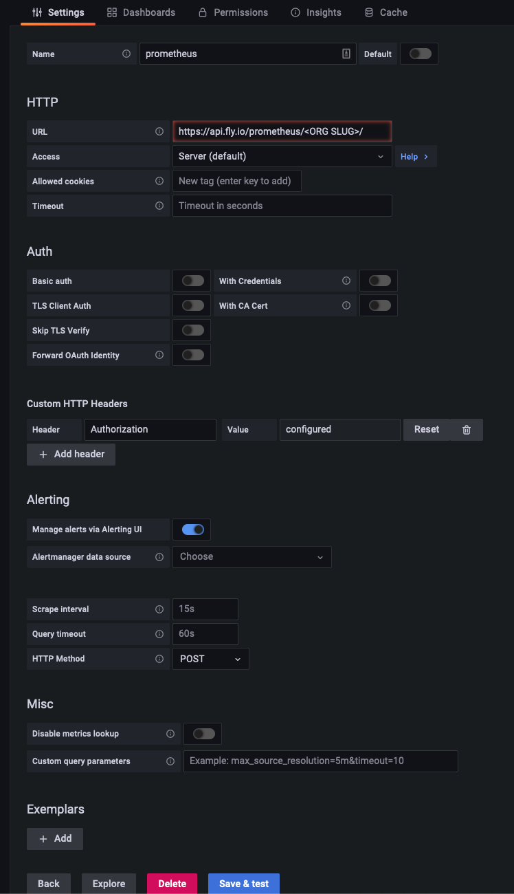This screenshot has width=514, height=894.
Task: Click the Query timeout info icon
Action: [159, 634]
